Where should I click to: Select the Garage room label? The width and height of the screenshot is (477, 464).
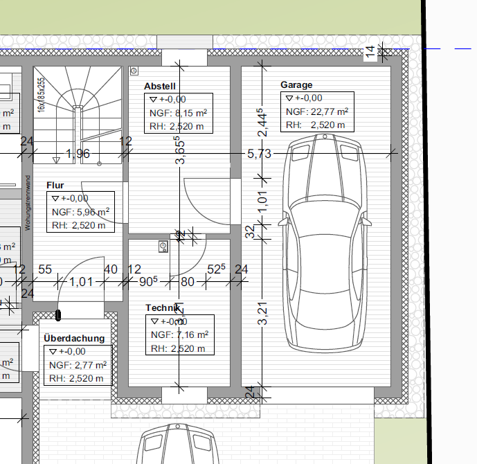(x=296, y=85)
